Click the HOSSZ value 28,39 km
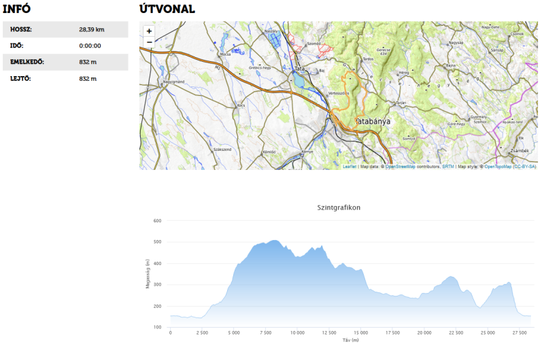 coord(92,29)
